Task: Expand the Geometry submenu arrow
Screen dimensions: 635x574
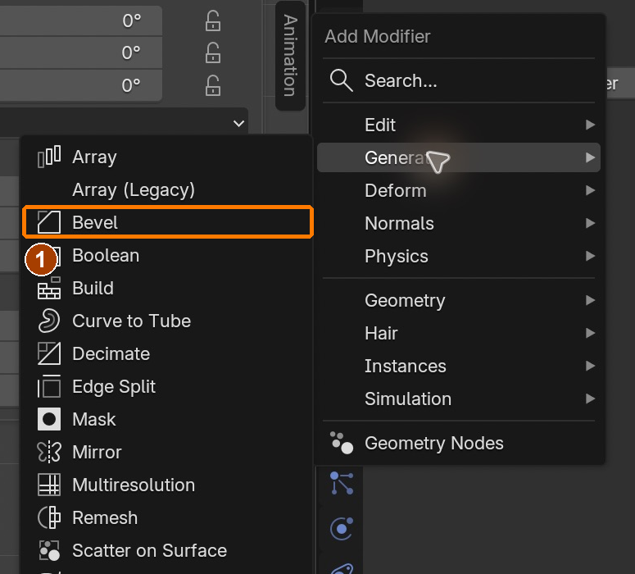Action: point(590,300)
